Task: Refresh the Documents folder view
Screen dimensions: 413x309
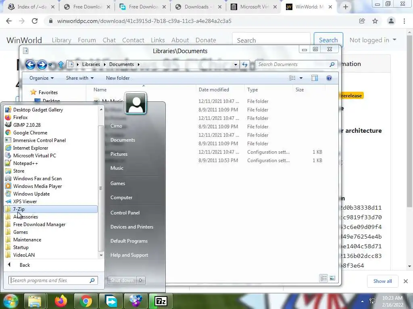Action: (x=245, y=64)
